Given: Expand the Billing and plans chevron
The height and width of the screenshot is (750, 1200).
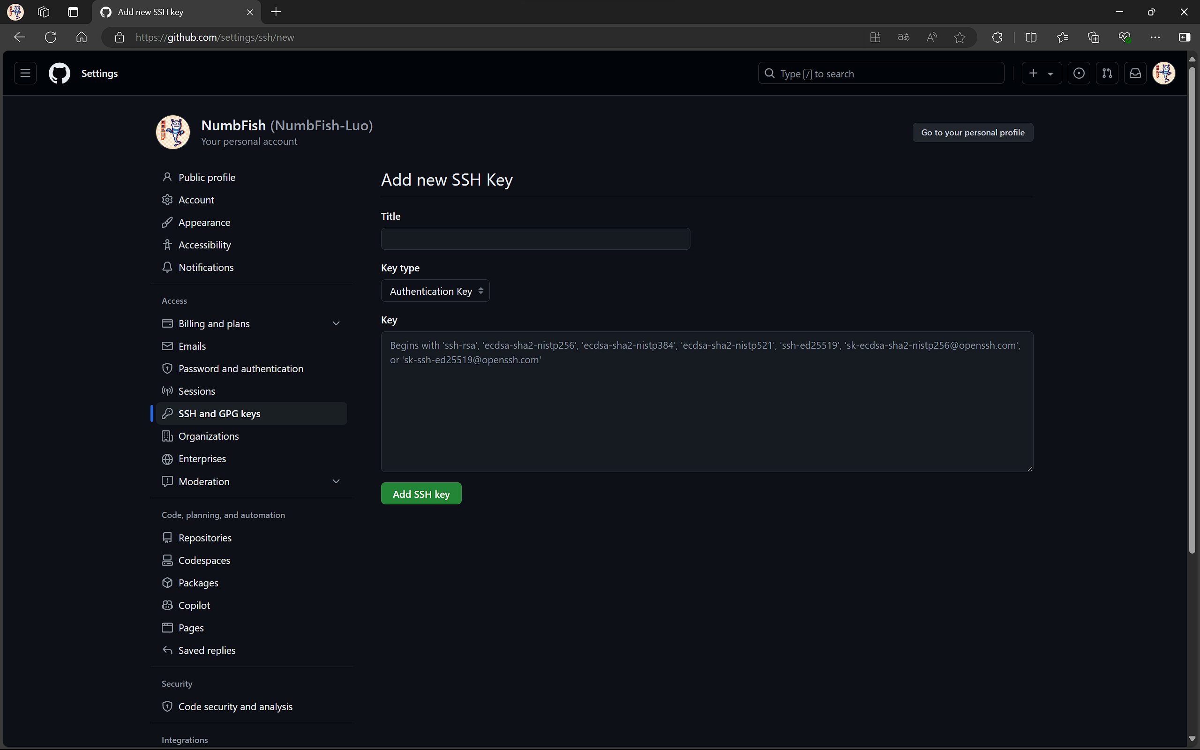Looking at the screenshot, I should point(336,323).
